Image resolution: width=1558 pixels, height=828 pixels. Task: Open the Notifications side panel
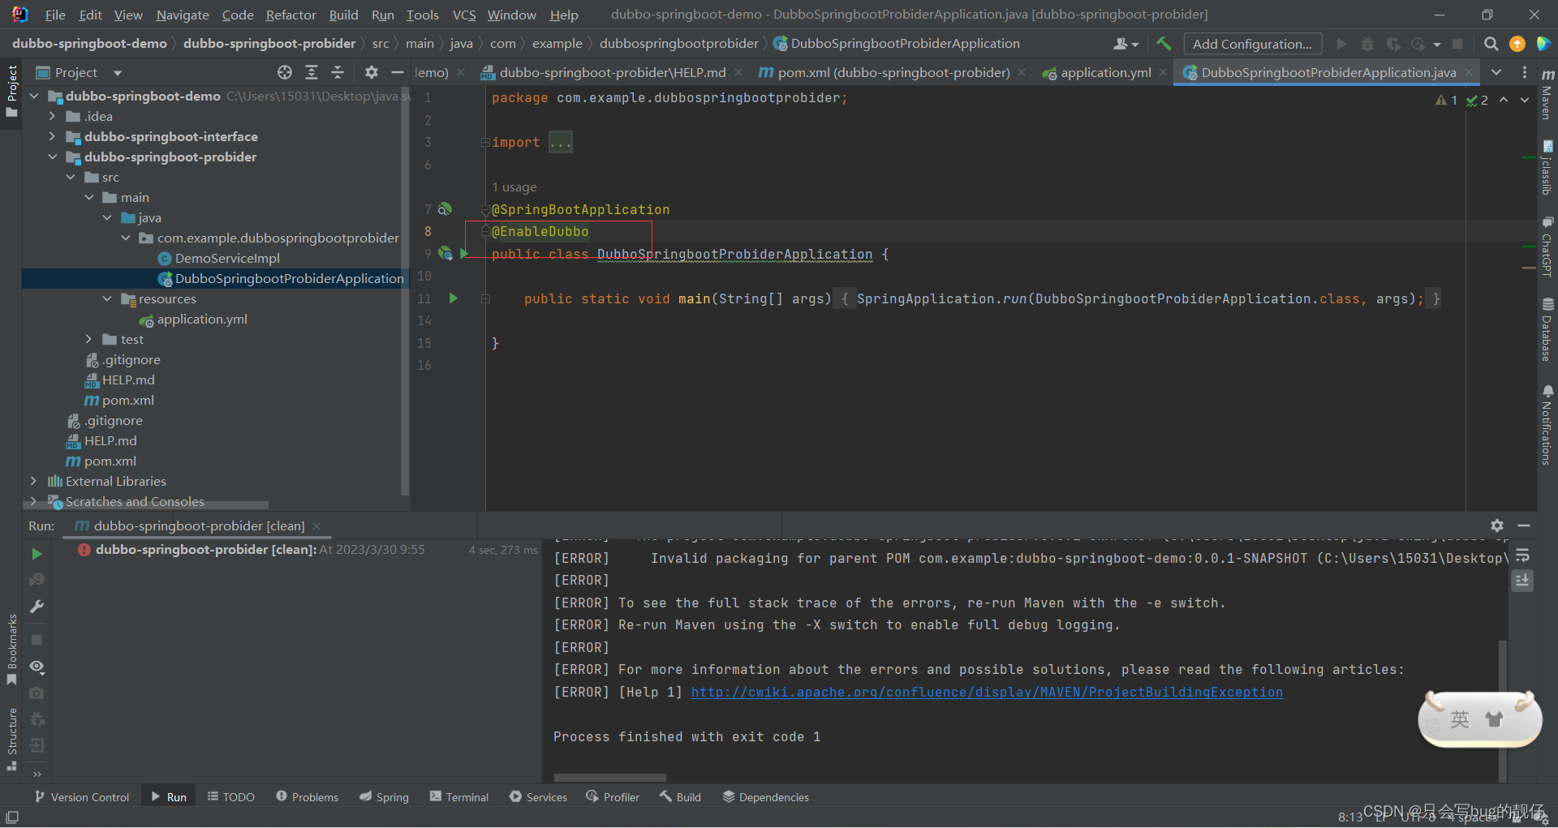pos(1547,425)
